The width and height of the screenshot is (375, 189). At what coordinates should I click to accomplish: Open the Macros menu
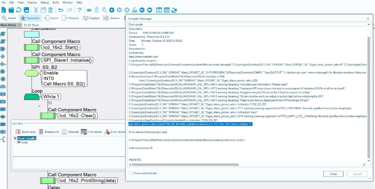pos(32,2)
